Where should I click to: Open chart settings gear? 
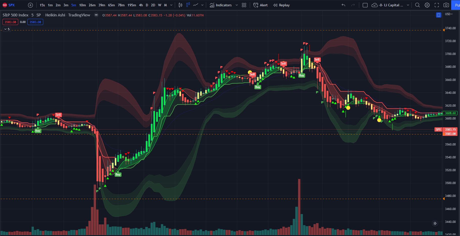coord(427,5)
